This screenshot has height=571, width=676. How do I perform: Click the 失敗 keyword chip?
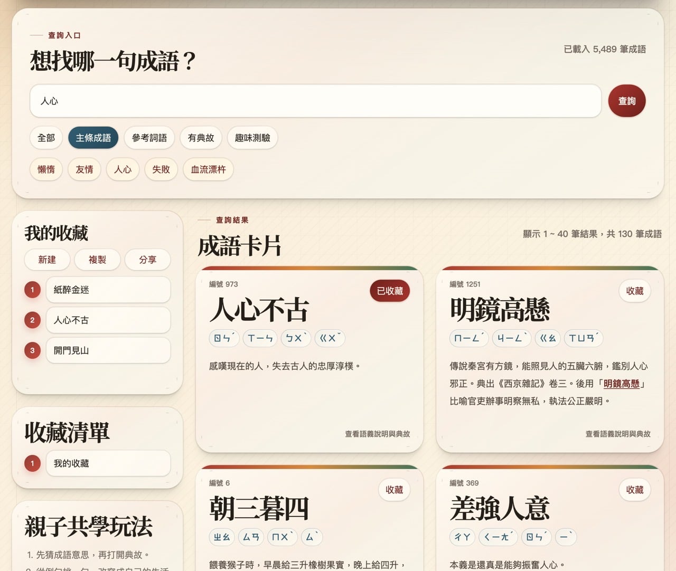coord(161,169)
